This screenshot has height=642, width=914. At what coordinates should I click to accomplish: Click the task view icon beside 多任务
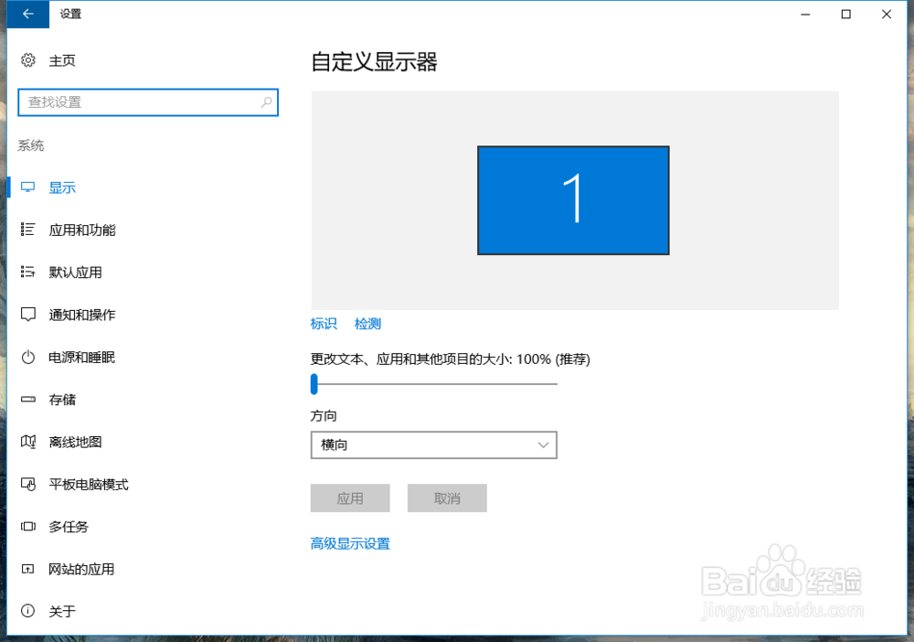click(x=28, y=527)
